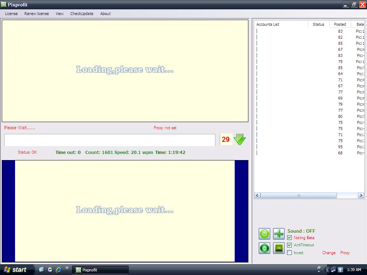367x275 pixels.
Task: Click the green play button icon
Action: pos(264,248)
